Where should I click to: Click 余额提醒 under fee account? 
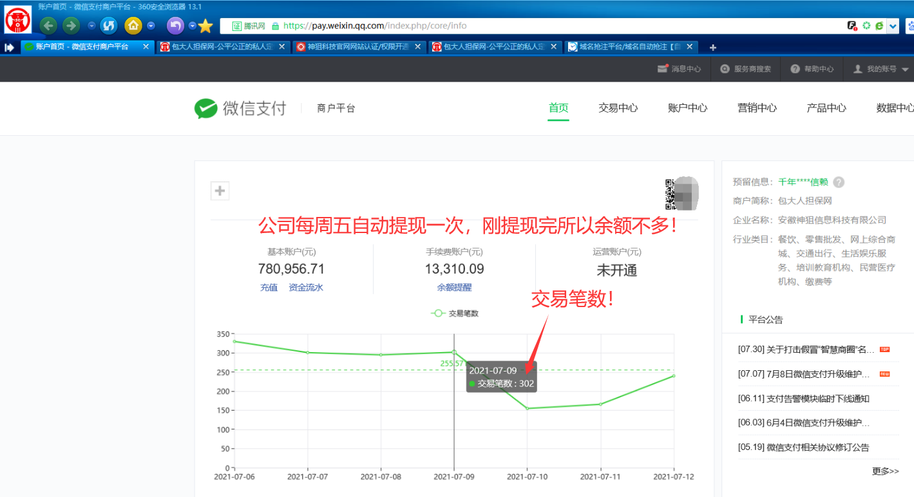tap(454, 288)
